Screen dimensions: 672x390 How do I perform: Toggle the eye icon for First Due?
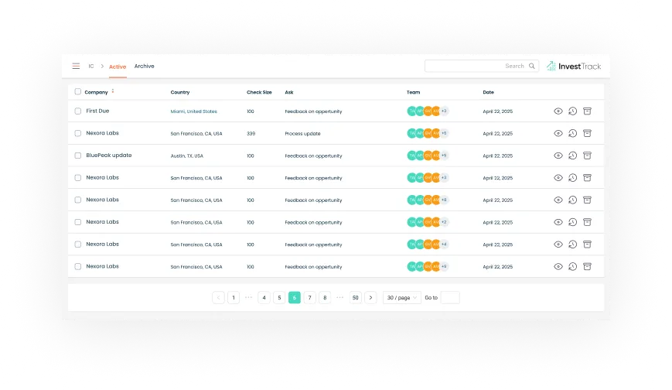coord(558,111)
